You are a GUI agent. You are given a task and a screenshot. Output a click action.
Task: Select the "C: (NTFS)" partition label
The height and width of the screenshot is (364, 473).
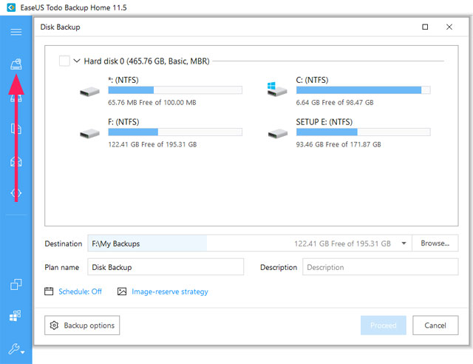312,80
